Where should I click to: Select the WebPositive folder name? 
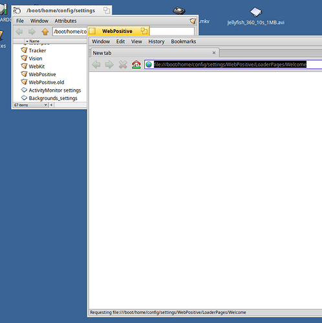(42, 74)
